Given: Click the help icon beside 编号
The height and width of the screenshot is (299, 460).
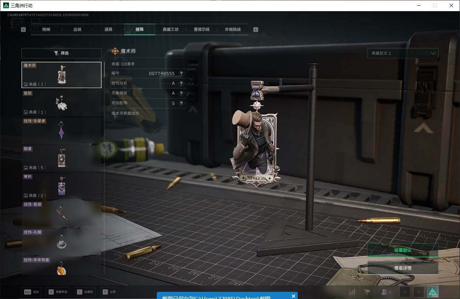Looking at the screenshot, I should click(x=181, y=73).
